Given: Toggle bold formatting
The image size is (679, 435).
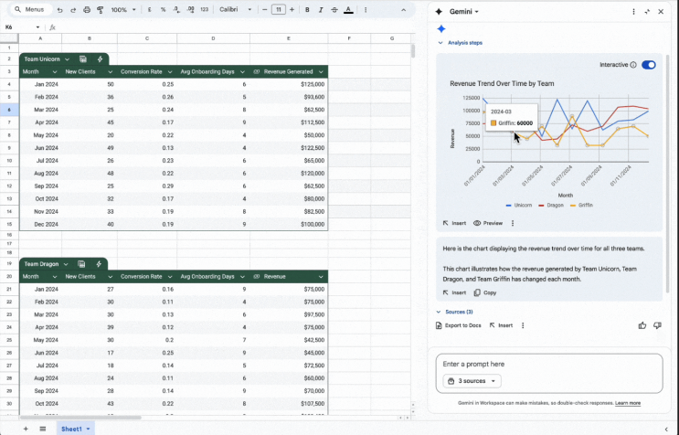Looking at the screenshot, I should [307, 9].
